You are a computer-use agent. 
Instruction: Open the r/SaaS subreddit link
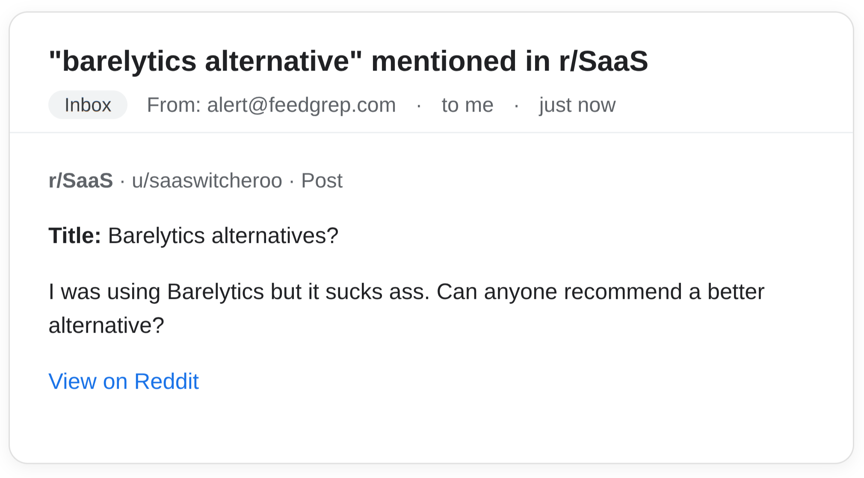click(x=80, y=180)
